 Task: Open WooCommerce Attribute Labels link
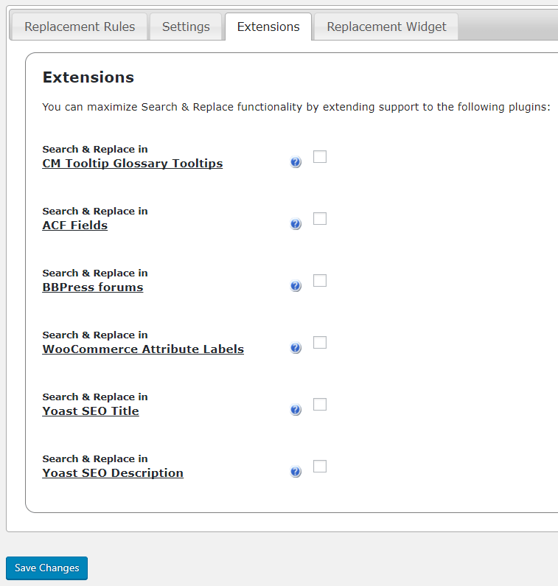pos(143,349)
